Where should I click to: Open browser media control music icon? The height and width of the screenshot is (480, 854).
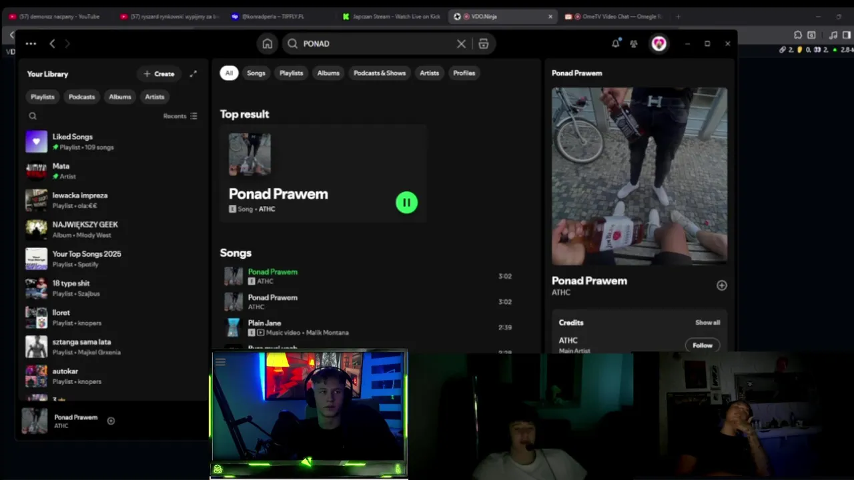833,35
